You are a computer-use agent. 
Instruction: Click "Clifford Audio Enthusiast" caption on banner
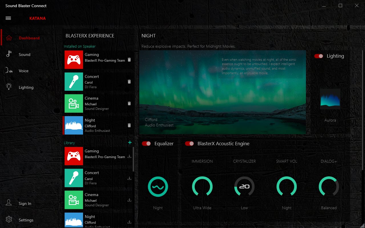(159, 122)
